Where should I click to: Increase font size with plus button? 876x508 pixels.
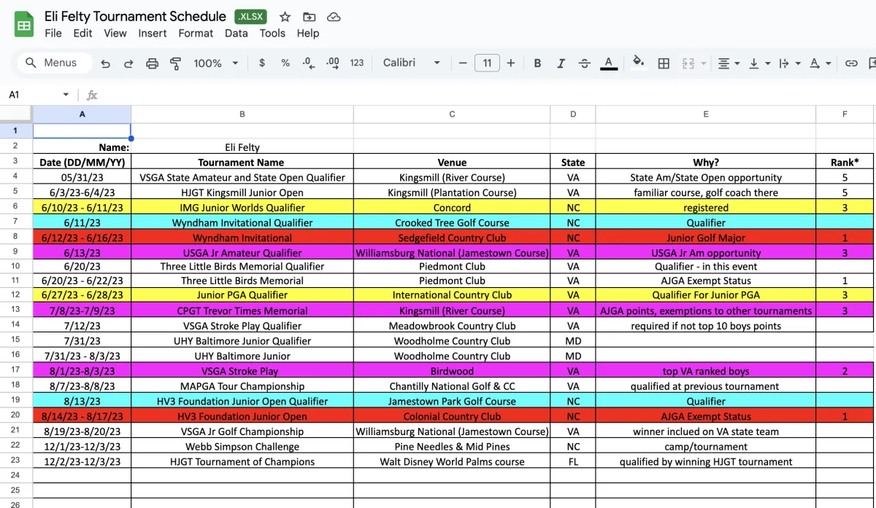point(511,63)
